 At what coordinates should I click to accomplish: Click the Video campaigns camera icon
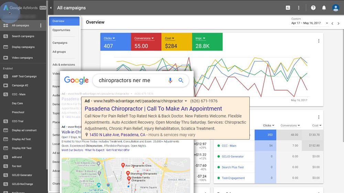(6, 58)
